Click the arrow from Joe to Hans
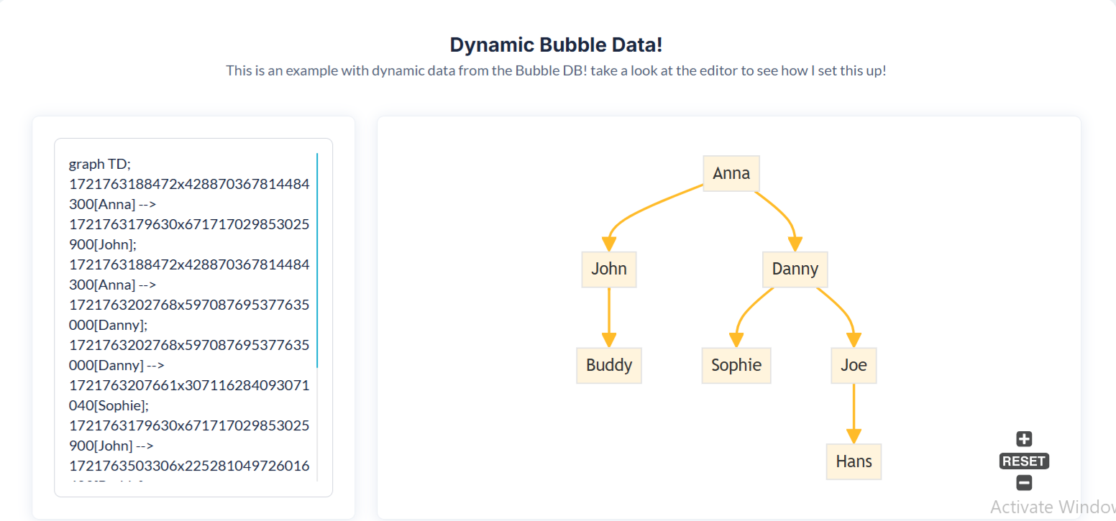 (x=854, y=413)
